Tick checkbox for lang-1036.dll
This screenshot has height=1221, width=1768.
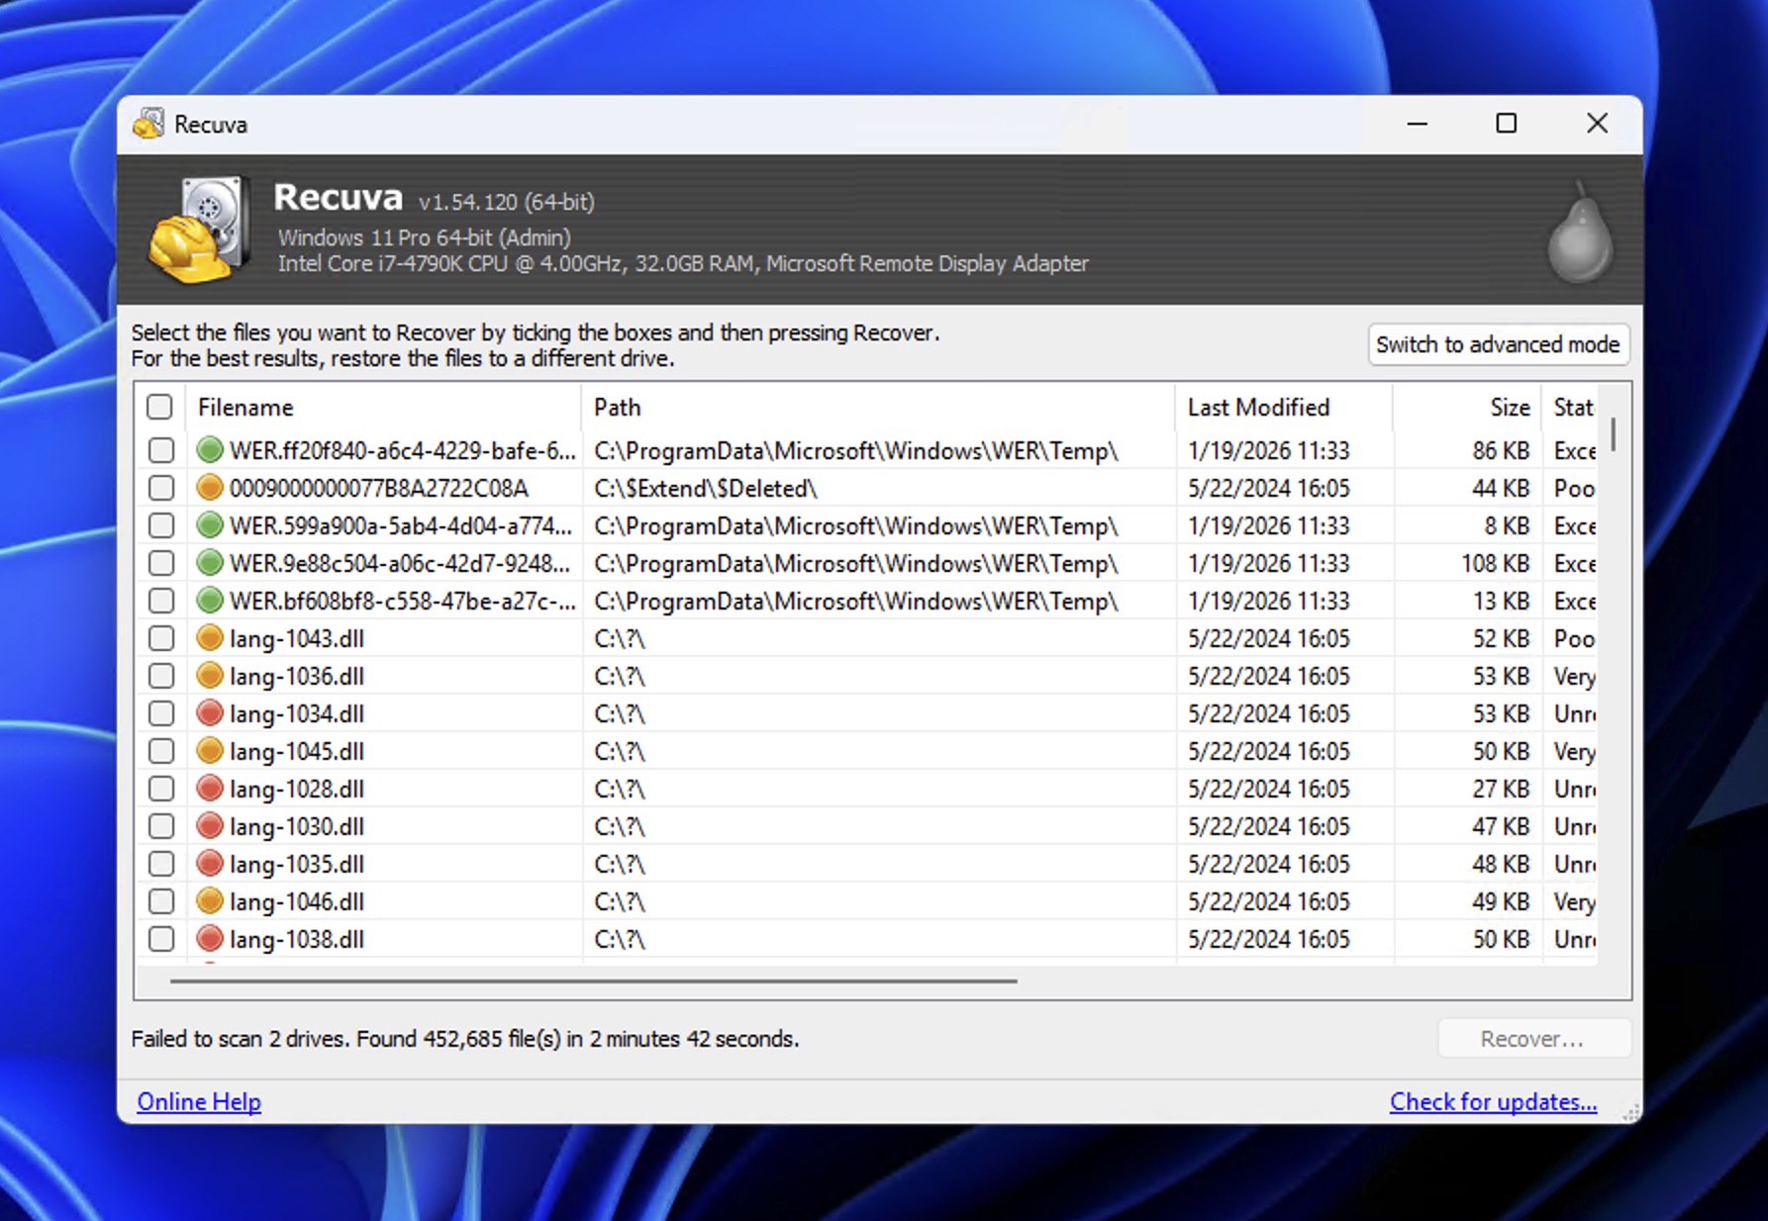[160, 676]
